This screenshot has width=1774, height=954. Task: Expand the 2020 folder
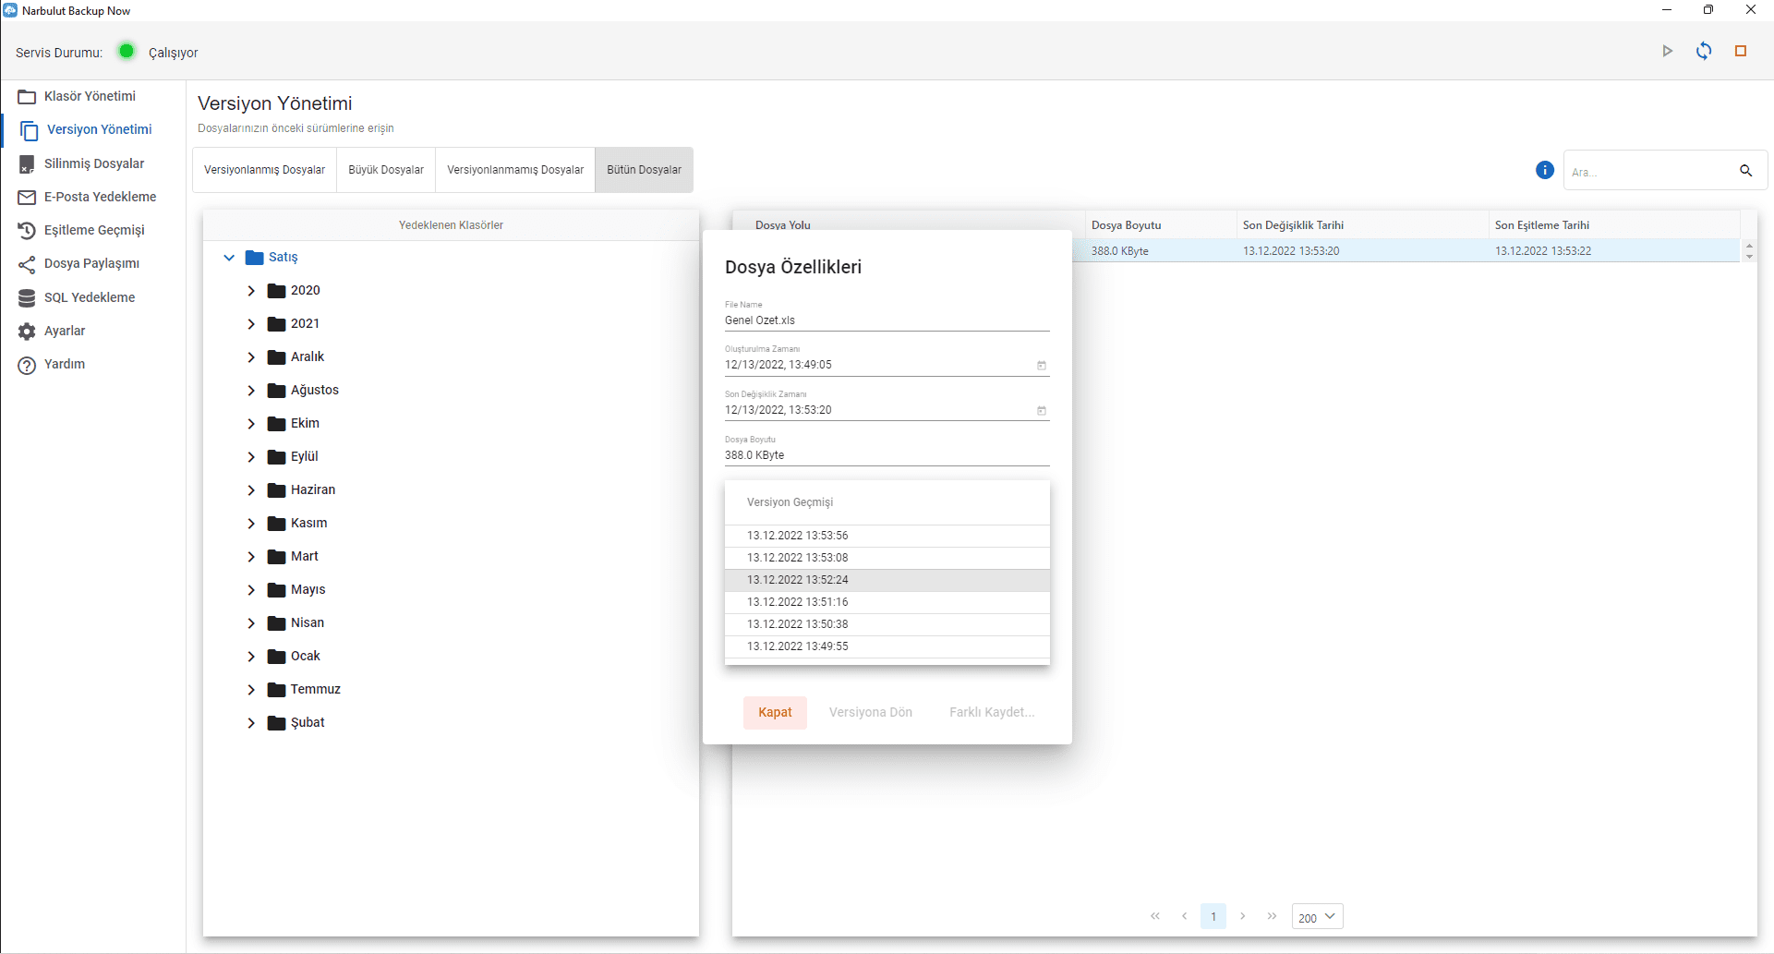(x=251, y=291)
